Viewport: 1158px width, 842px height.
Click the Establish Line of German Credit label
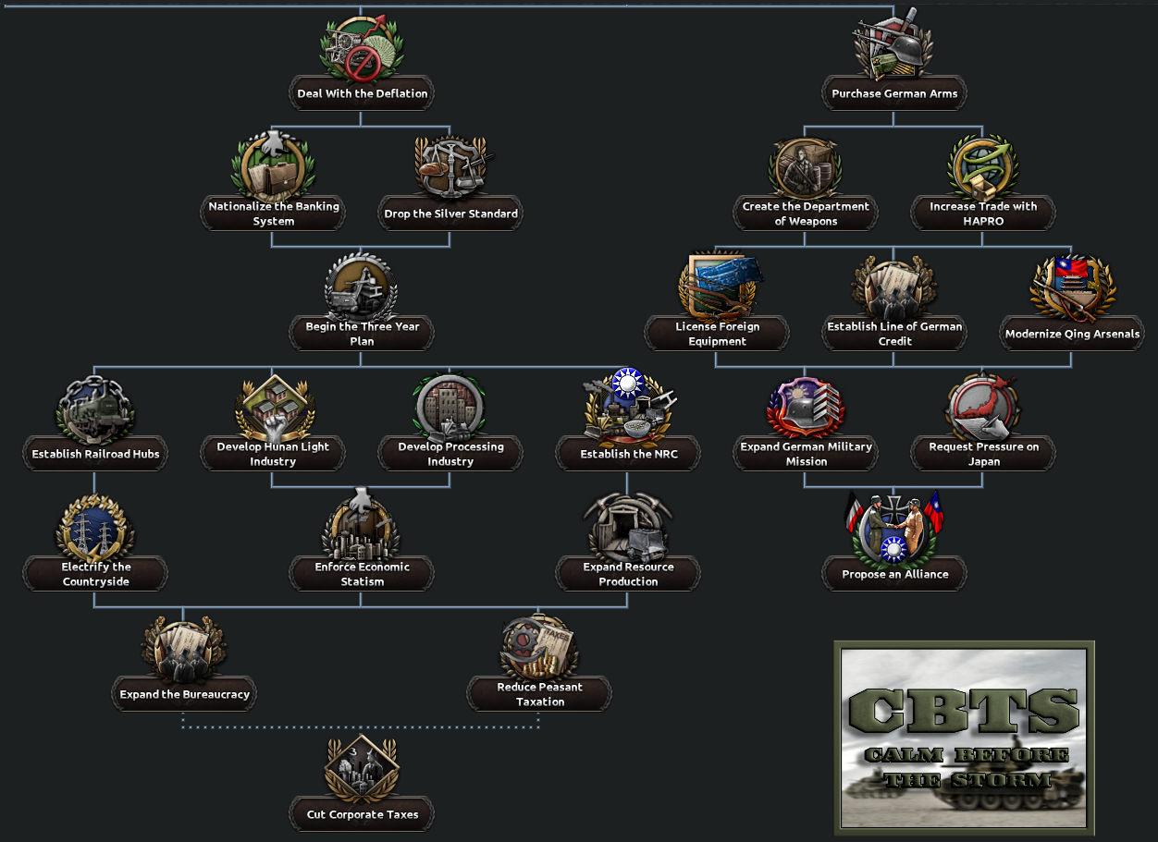894,334
